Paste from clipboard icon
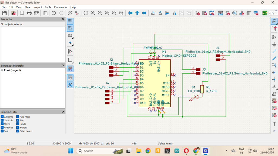 (x=45, y=13)
